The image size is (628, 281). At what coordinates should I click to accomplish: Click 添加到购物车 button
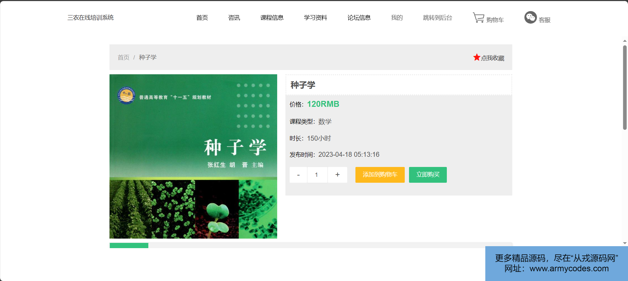pos(380,175)
